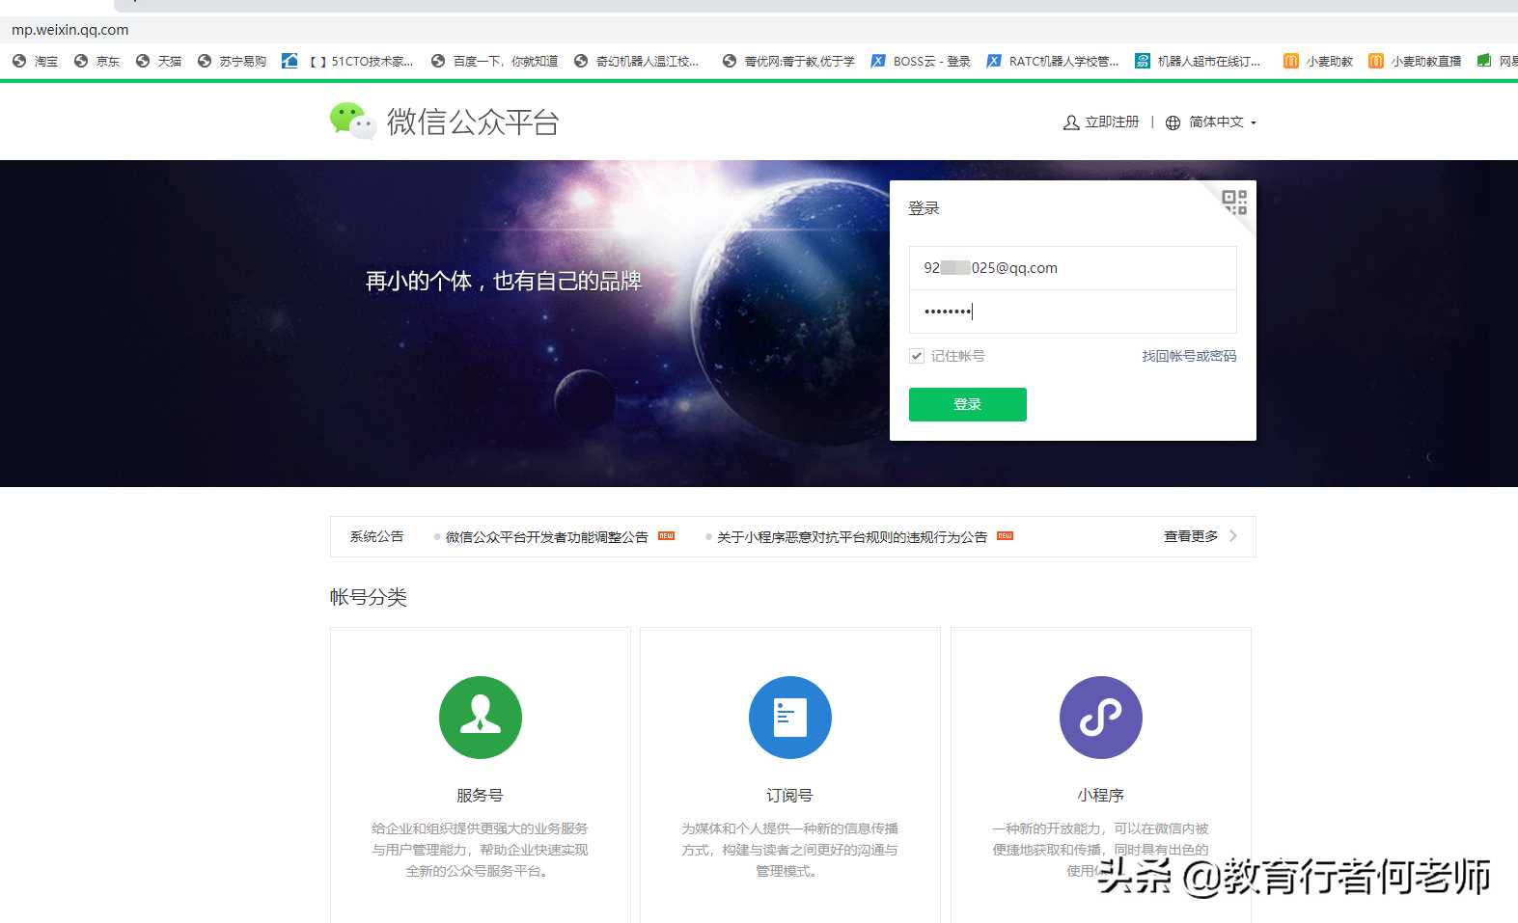Screen dimensions: 1518x923
Task: Open 微信公众平台开发者功能调整公告
Action: click(x=546, y=537)
